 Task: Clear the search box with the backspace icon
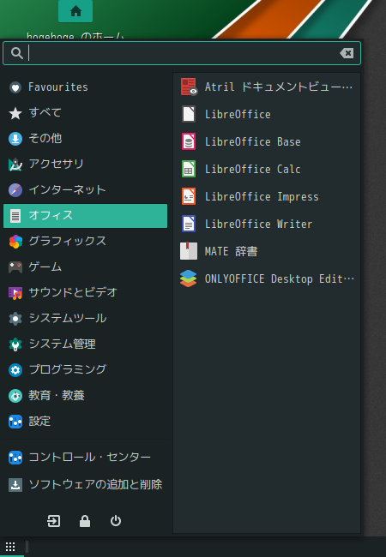coord(347,53)
